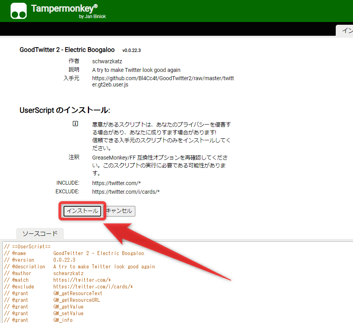Click the version label v0.0.22.3

click(x=131, y=50)
